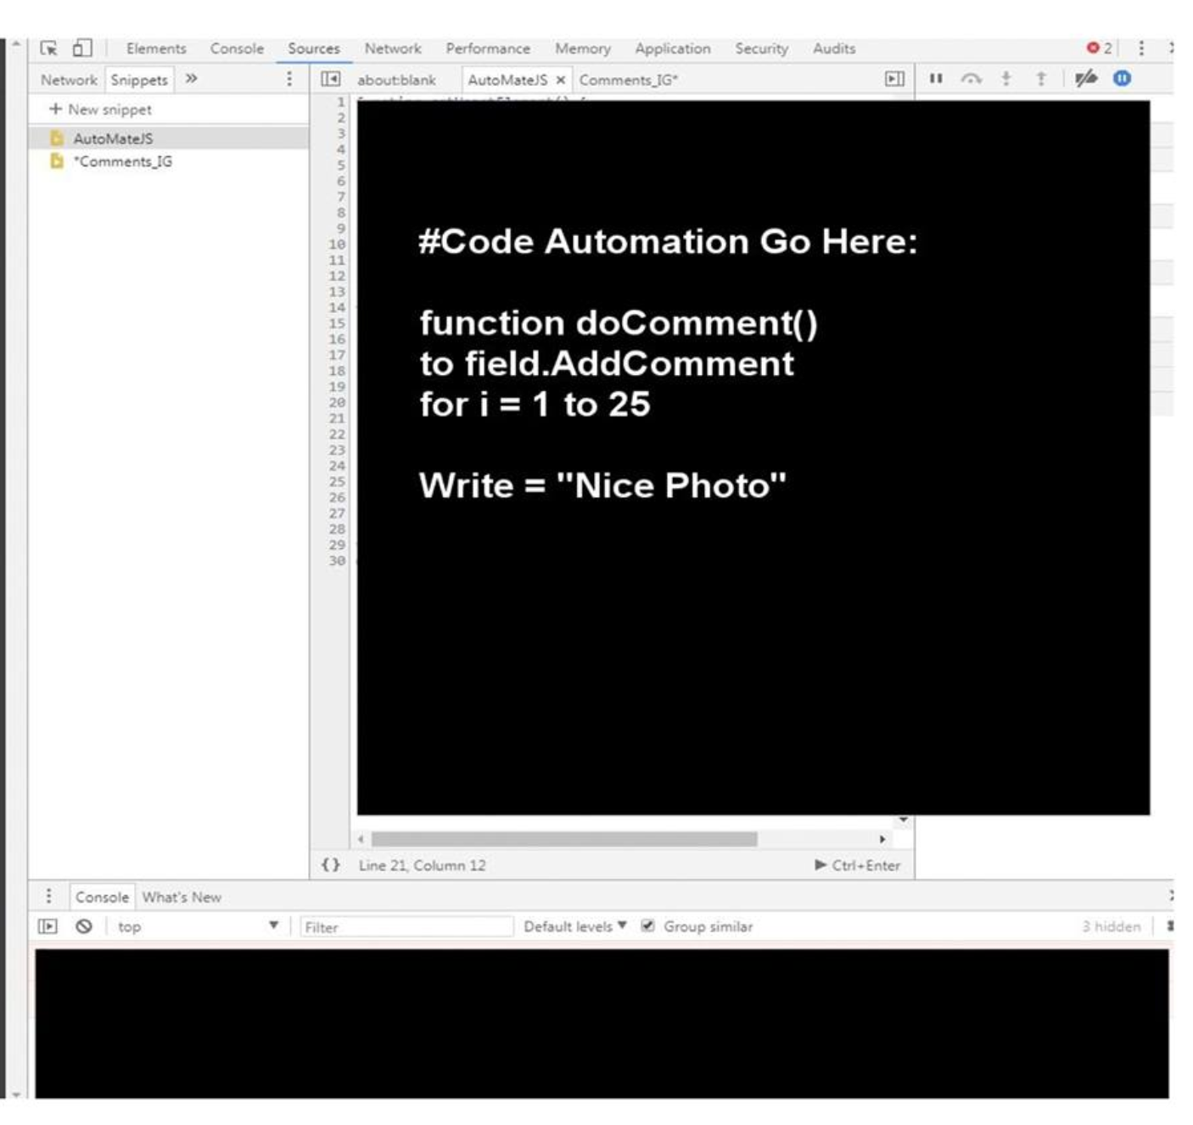Click the Line 21, Column 12 status text

point(422,865)
